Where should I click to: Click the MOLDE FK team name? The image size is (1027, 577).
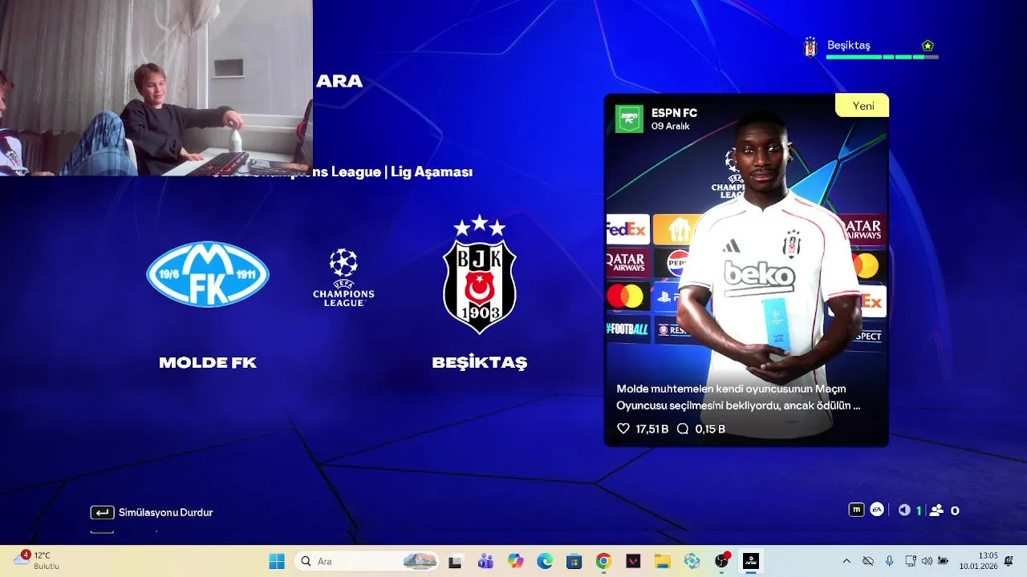[208, 362]
